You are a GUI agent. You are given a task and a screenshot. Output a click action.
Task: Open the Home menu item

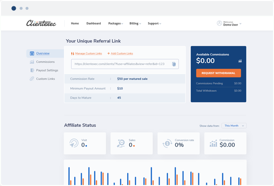(x=75, y=24)
